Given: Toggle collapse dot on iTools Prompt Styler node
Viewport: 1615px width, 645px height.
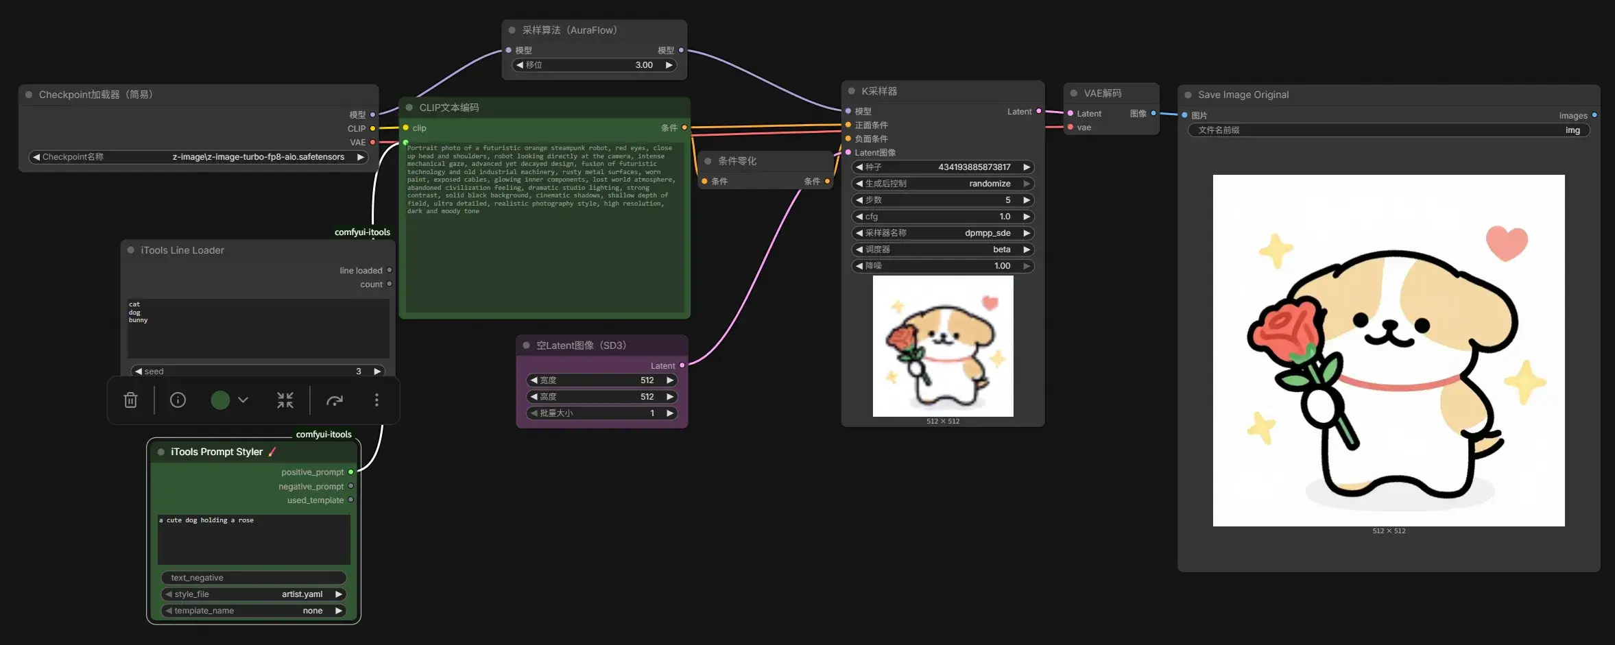Looking at the screenshot, I should (161, 452).
